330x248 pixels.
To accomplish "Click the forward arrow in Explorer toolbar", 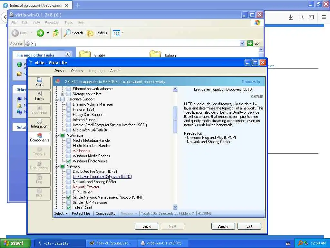I will point(40,33).
